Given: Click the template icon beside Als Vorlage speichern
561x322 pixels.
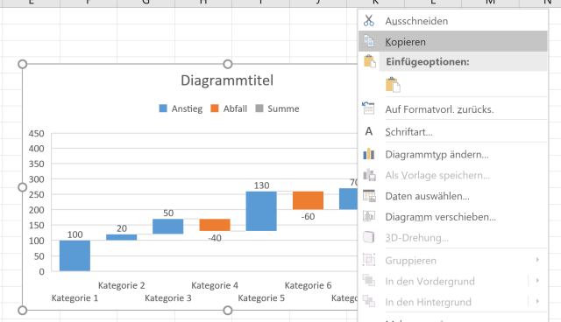Looking at the screenshot, I should point(369,175).
